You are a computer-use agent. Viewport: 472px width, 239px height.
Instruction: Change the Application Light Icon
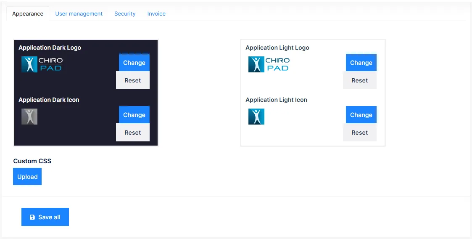coord(361,115)
